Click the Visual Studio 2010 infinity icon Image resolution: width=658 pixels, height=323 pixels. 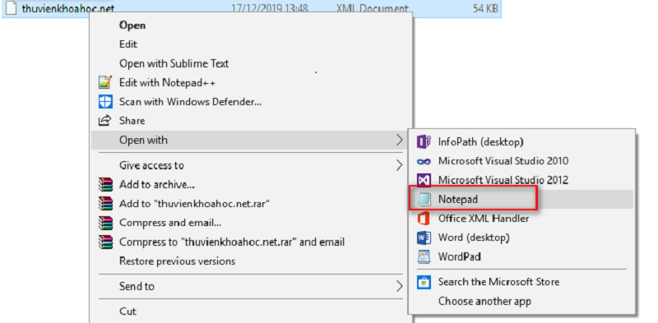coord(424,161)
